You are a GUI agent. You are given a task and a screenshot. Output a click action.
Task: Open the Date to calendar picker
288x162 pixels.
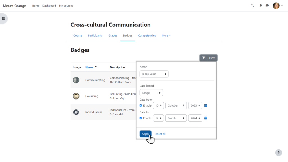click(206, 118)
